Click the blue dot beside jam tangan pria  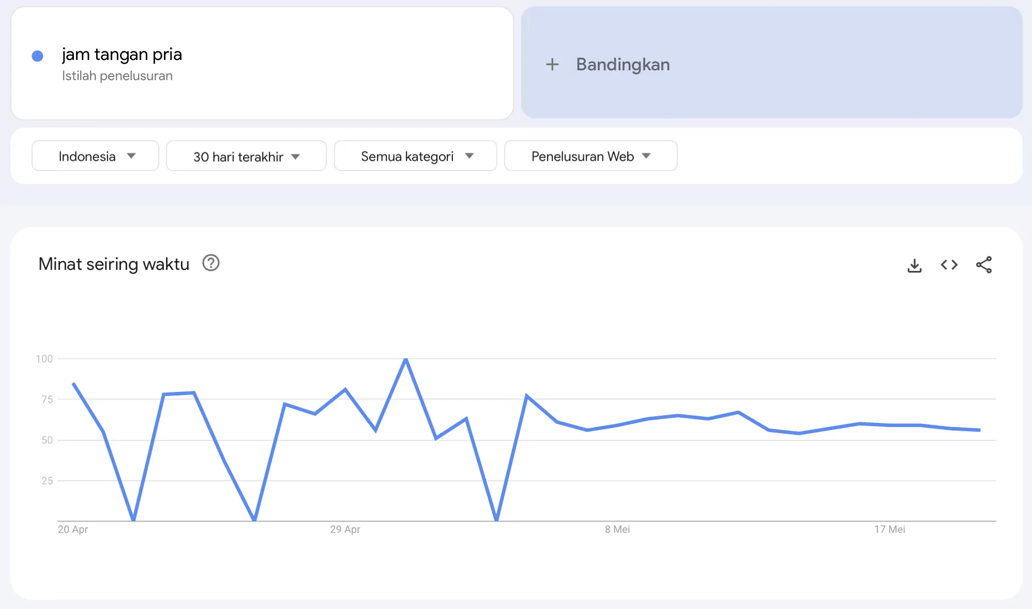37,55
